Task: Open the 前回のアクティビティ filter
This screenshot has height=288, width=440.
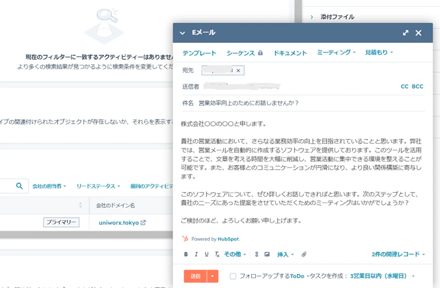Action: click(x=152, y=186)
